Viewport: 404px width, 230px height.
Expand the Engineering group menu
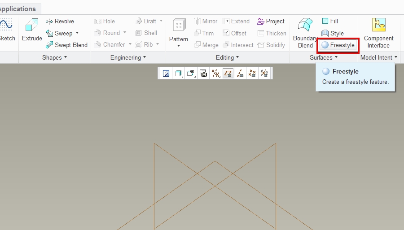(x=128, y=57)
